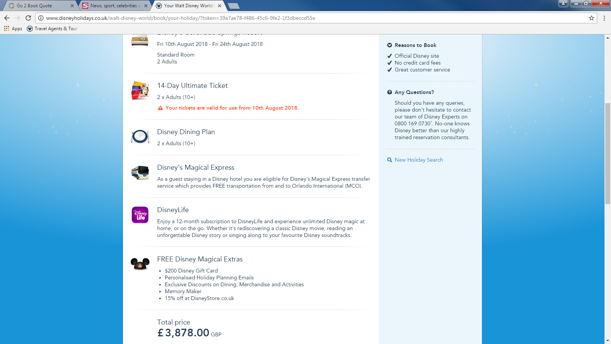Click the site information icon in address bar
The width and height of the screenshot is (611, 344).
coord(41,18)
